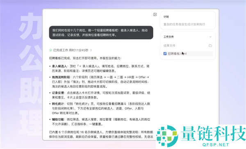Click the bold 录入候选人 bullet heading
Screen dimensions: 246x149
coord(59,66)
